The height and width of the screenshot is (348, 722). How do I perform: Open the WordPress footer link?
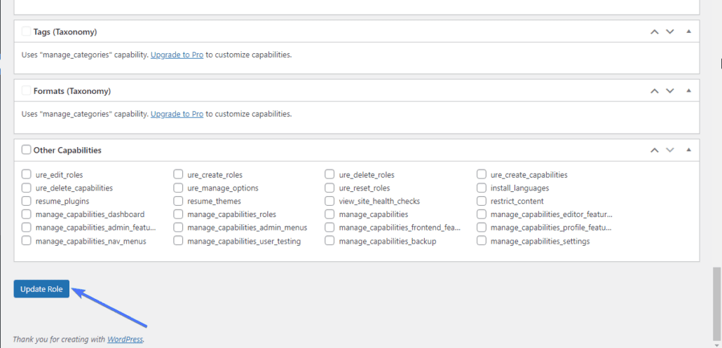click(125, 340)
